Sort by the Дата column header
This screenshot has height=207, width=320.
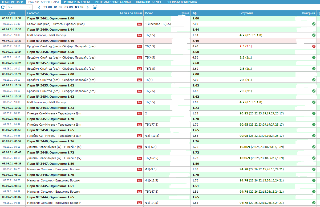pos(12,13)
